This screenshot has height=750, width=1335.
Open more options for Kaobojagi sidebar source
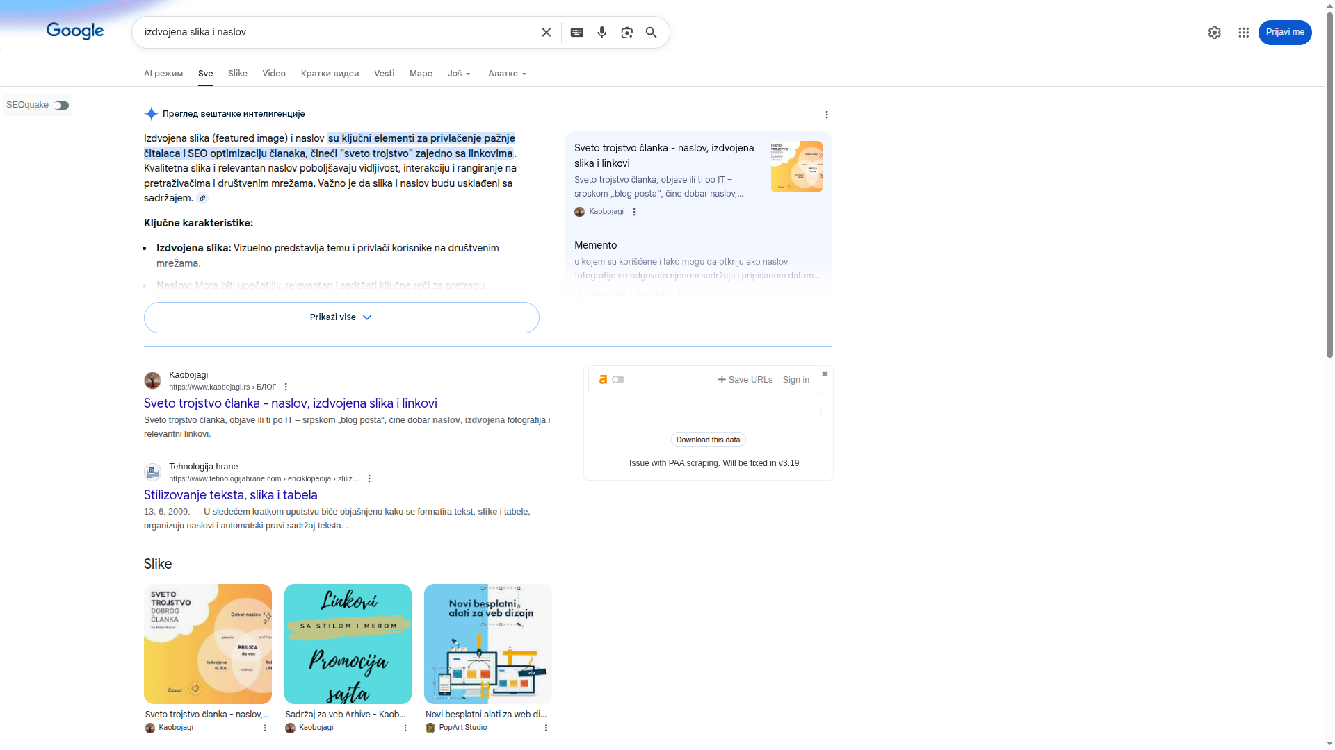(x=634, y=212)
